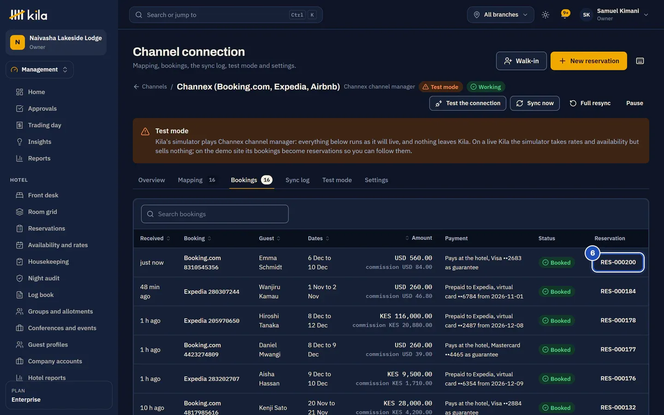This screenshot has height=415, width=664.
Task: Click the Full resync button
Action: point(590,103)
